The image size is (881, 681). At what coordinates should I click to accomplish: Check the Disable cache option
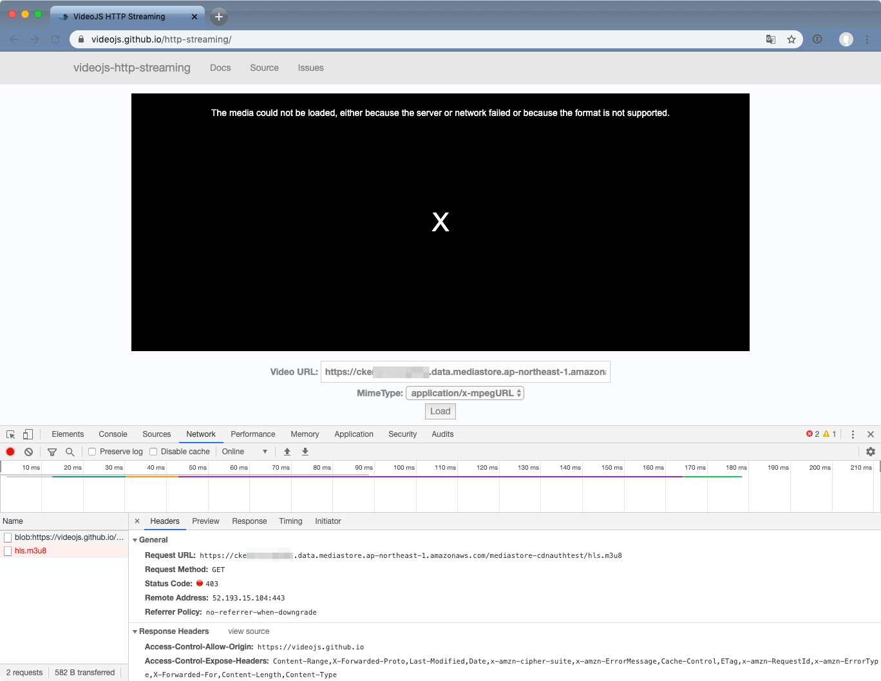[153, 452]
